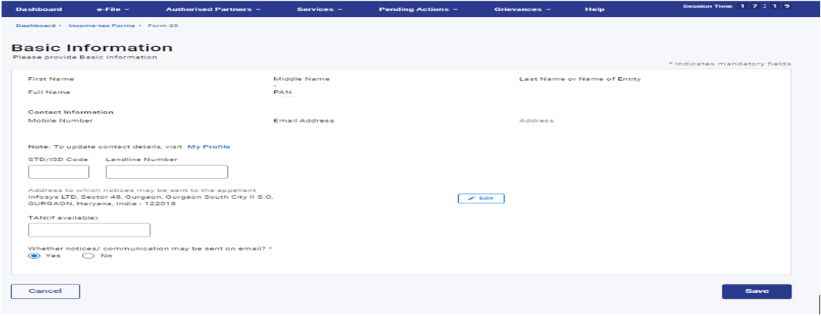Select the Yes radio button for email notices
Screen dimensions: 821x316
coord(33,256)
